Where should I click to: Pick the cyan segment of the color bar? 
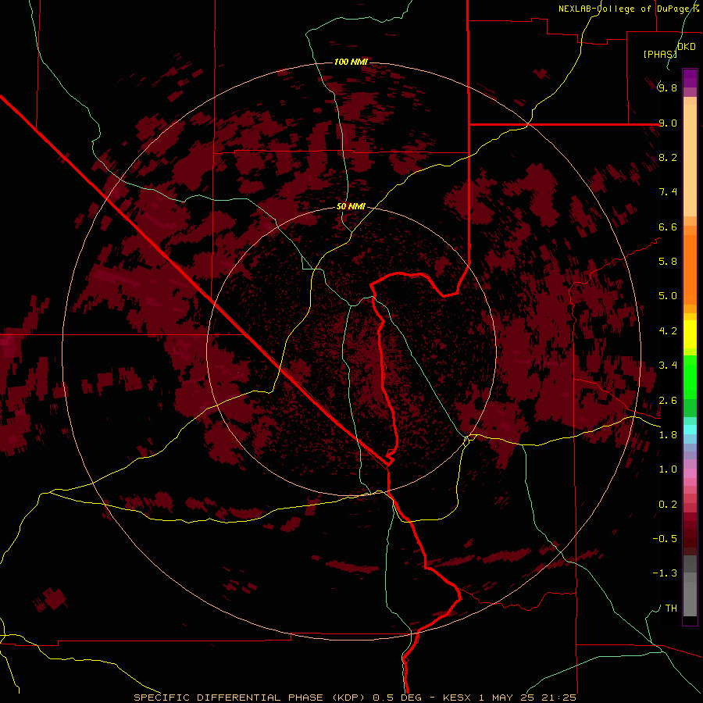coord(690,430)
